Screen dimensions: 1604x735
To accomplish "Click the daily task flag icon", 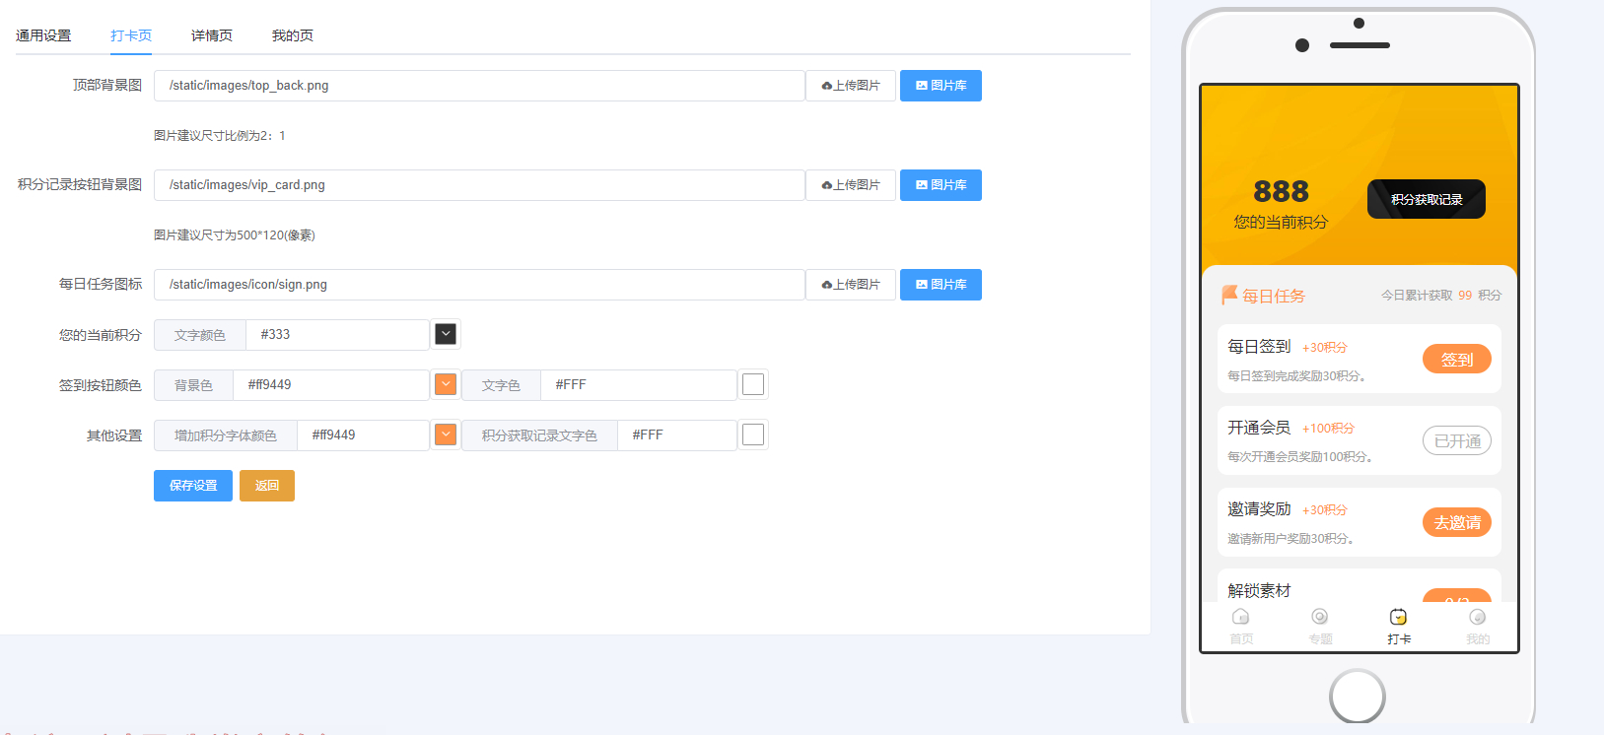I will point(1229,295).
